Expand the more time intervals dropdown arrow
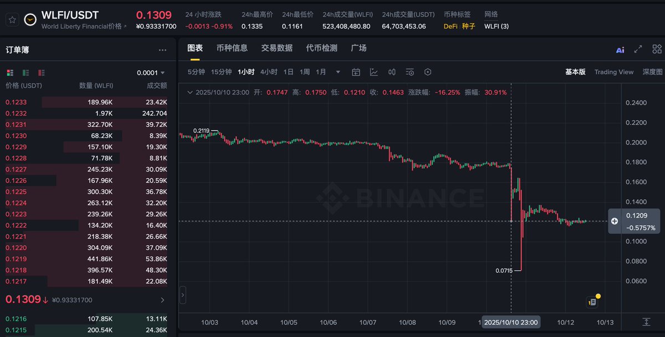Viewport: 665px width, 337px height. click(x=338, y=72)
